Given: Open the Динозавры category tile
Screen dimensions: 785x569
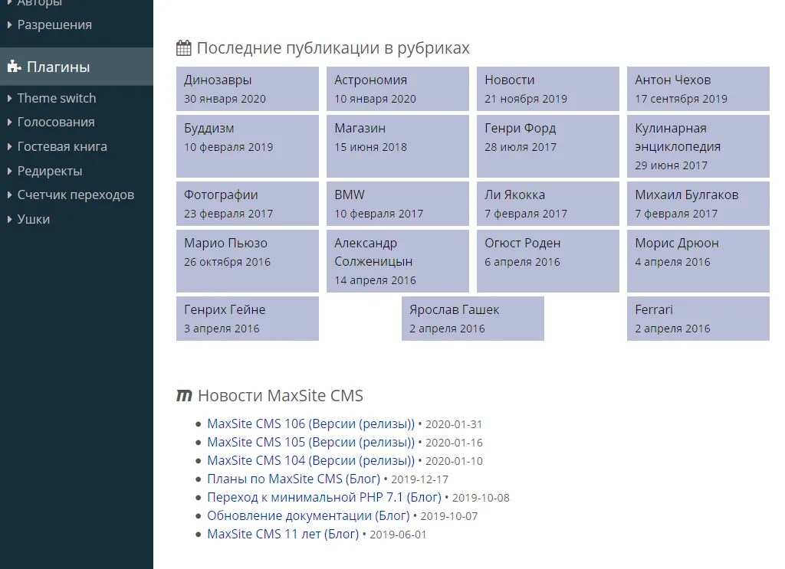Looking at the screenshot, I should tap(247, 89).
